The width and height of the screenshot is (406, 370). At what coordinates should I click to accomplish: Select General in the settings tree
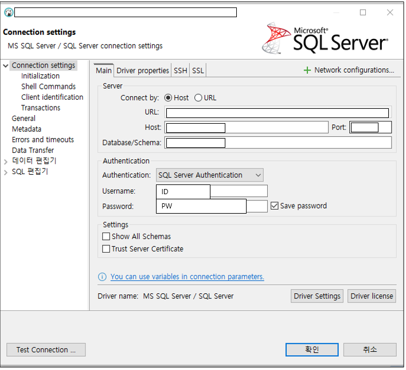[x=24, y=119]
